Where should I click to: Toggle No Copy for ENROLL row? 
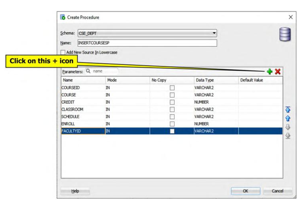pos(172,124)
